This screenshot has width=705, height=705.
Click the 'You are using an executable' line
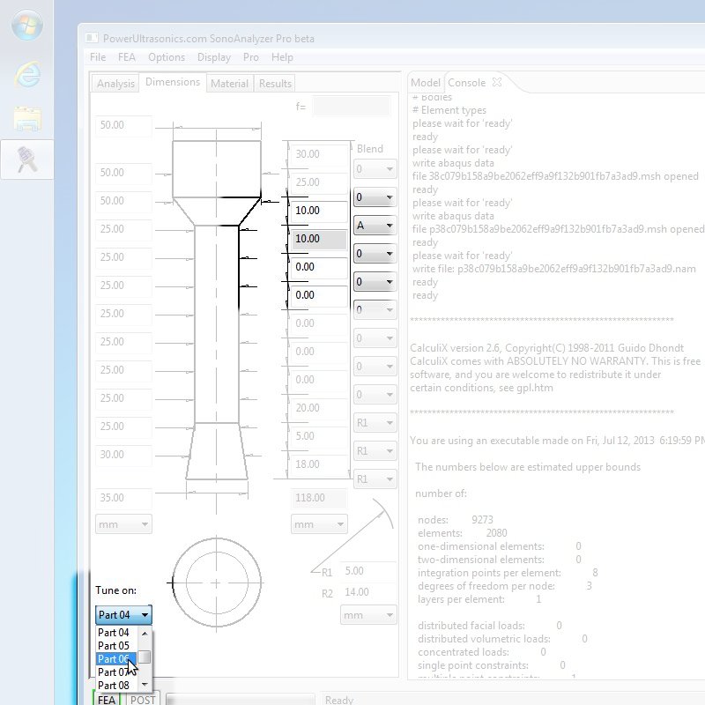[558, 440]
